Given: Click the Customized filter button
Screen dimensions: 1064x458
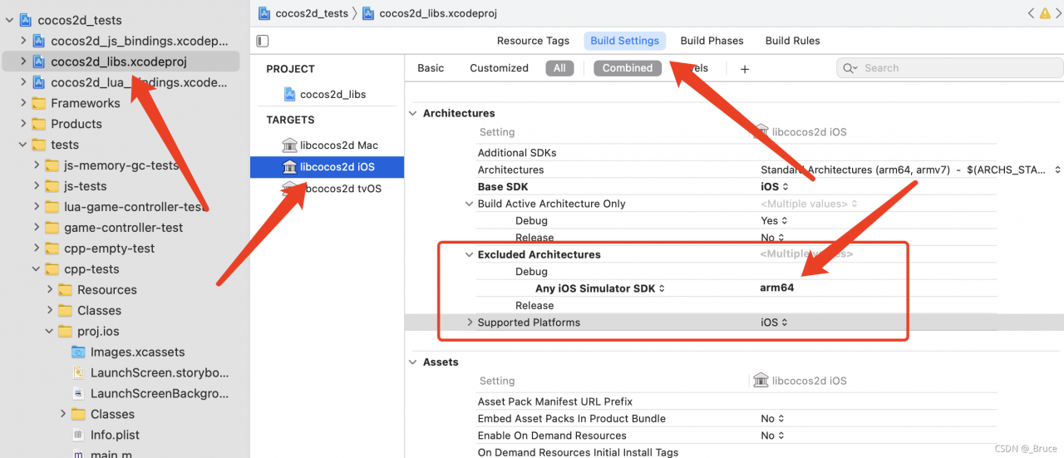Looking at the screenshot, I should coord(499,68).
